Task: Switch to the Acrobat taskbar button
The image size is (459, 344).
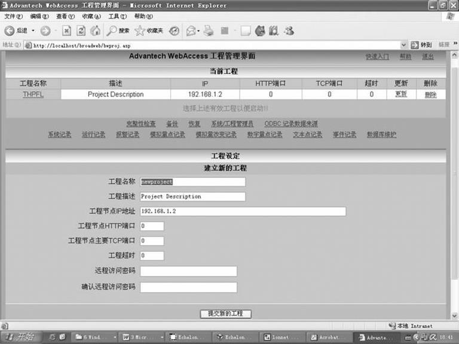Action: click(329, 337)
